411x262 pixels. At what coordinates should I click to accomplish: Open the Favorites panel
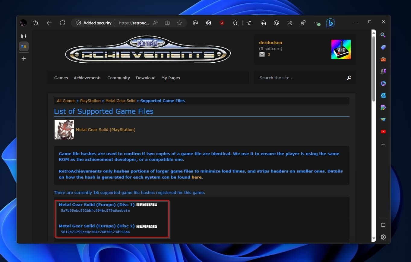point(250,23)
